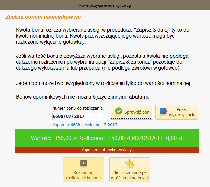Click the green checkmark icon on Sprawdź bon
This screenshot has height=187, width=210.
119,112
